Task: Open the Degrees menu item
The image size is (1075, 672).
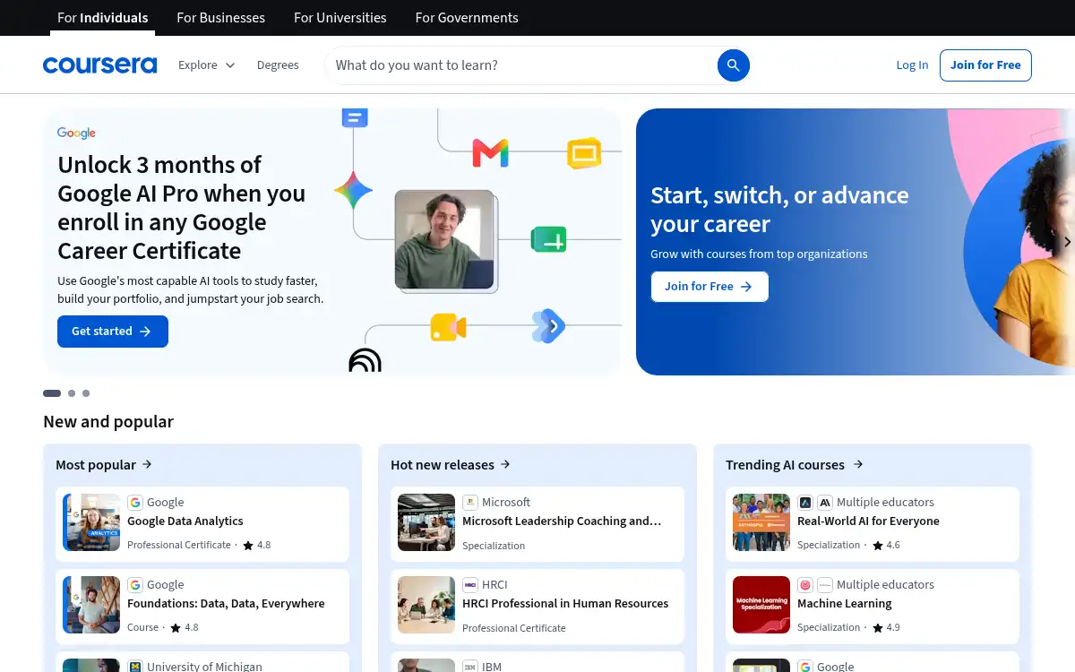Action: point(278,65)
